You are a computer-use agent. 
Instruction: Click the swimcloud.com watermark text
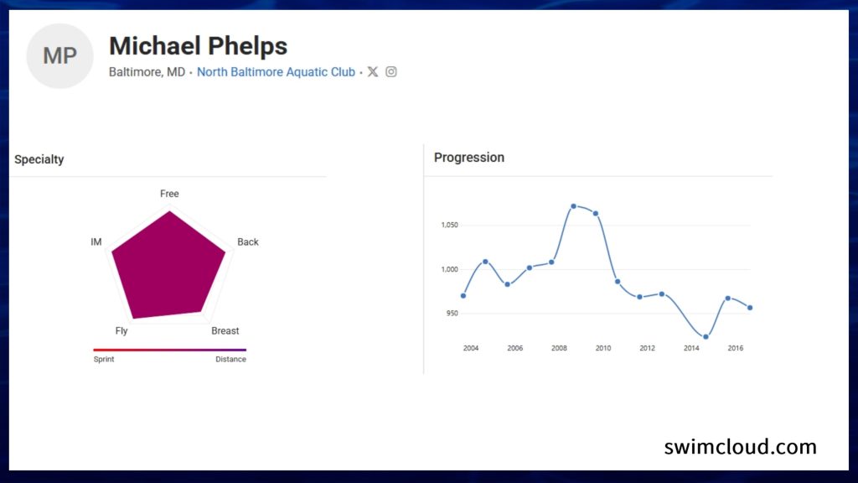[x=741, y=447]
